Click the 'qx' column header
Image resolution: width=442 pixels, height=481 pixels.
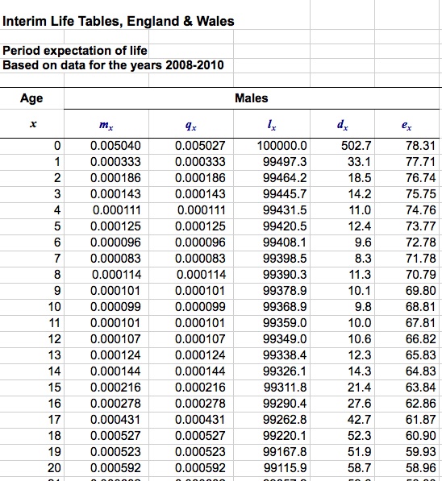[191, 125]
